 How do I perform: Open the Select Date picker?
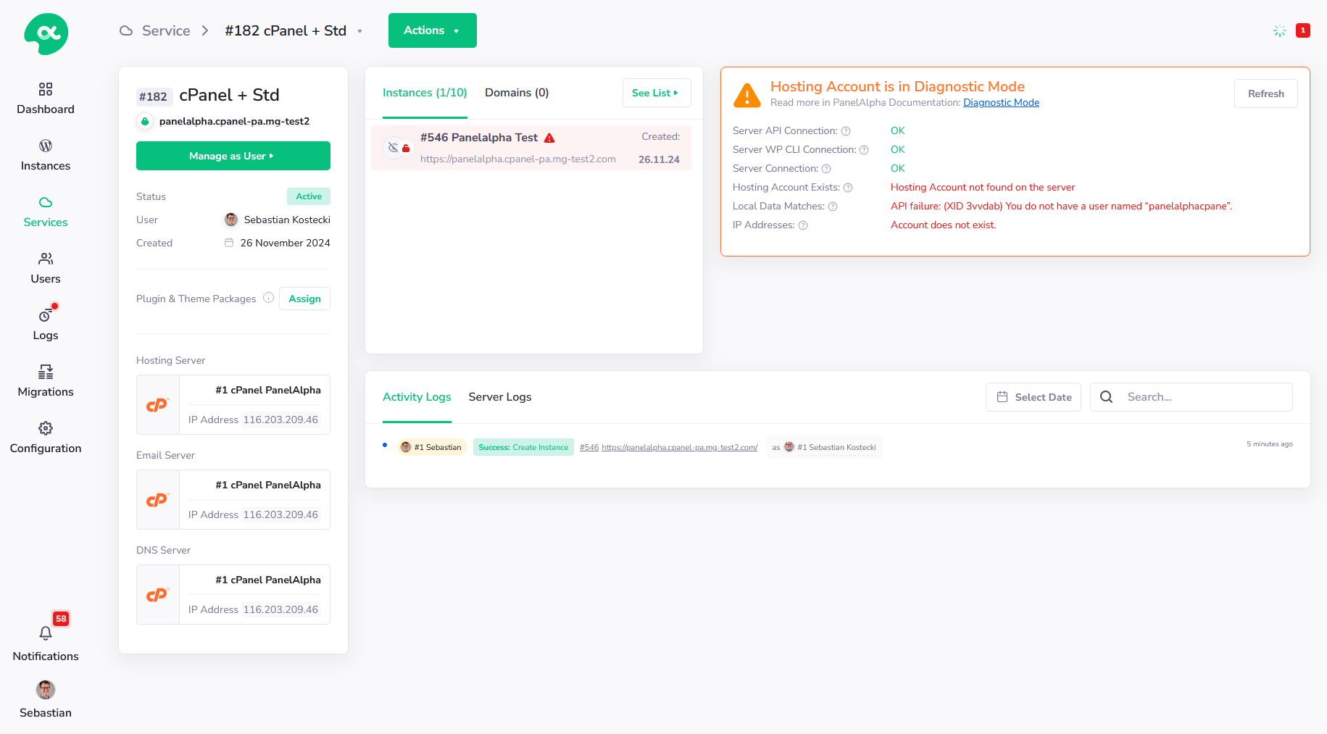click(1033, 397)
